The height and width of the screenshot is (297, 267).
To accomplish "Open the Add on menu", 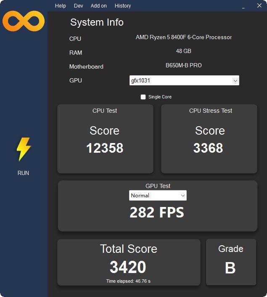I will pyautogui.click(x=99, y=6).
